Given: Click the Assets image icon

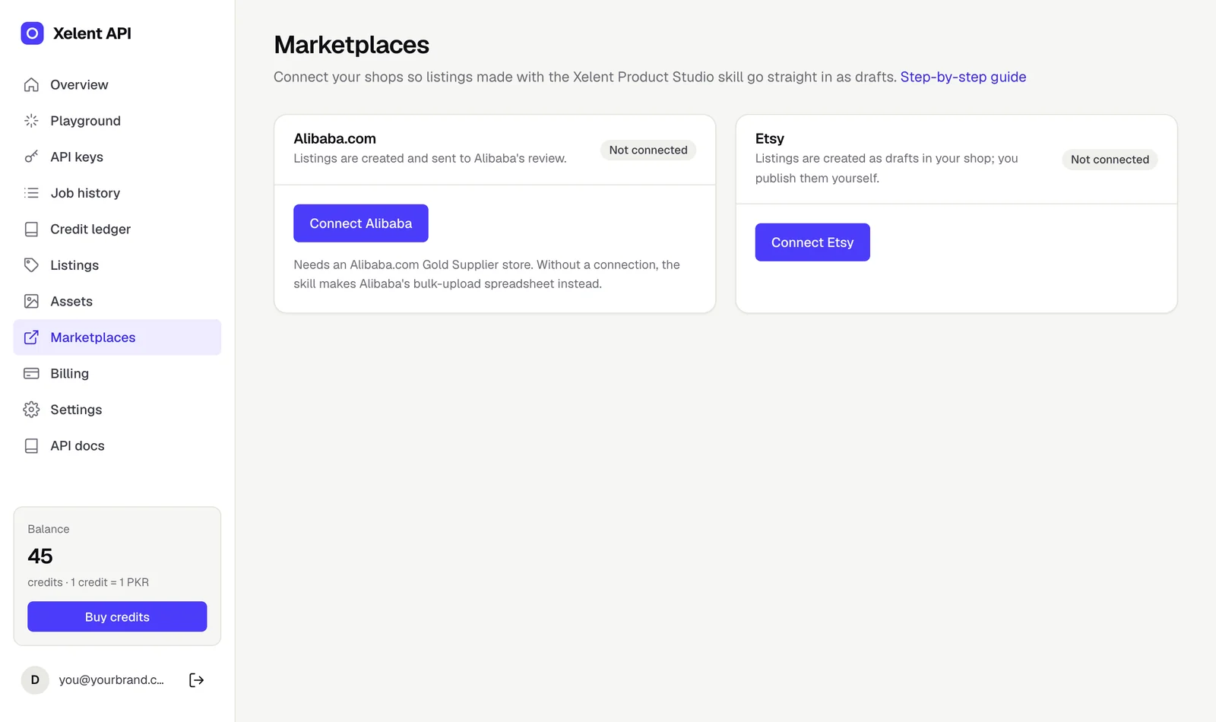Looking at the screenshot, I should [31, 301].
